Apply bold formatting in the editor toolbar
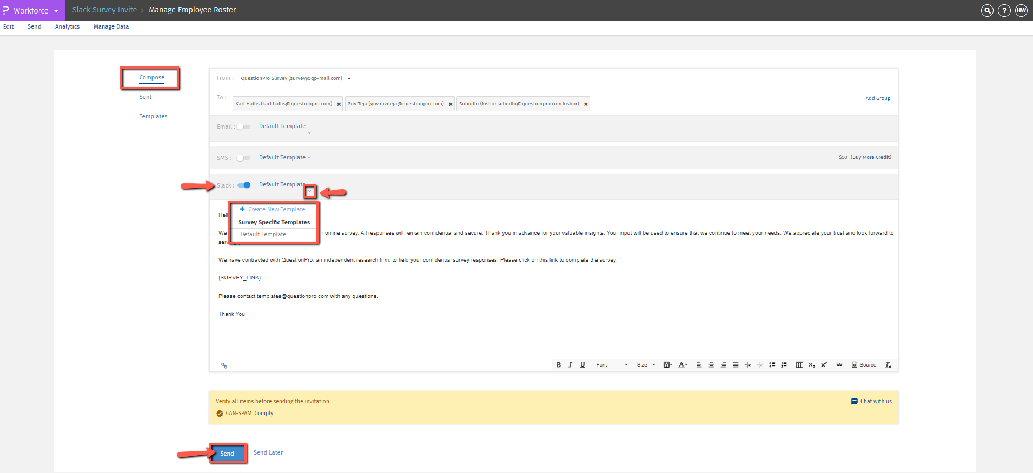Image resolution: width=1033 pixels, height=473 pixels. coord(559,365)
